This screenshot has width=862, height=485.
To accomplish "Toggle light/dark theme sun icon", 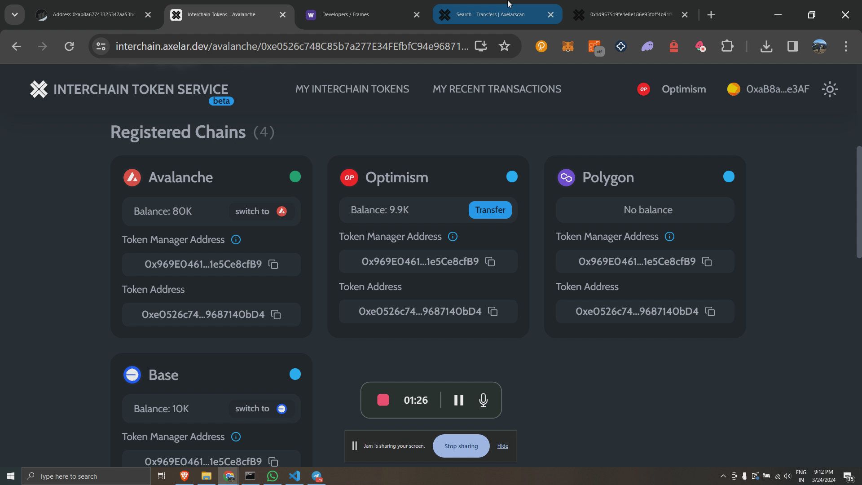I will pyautogui.click(x=830, y=89).
